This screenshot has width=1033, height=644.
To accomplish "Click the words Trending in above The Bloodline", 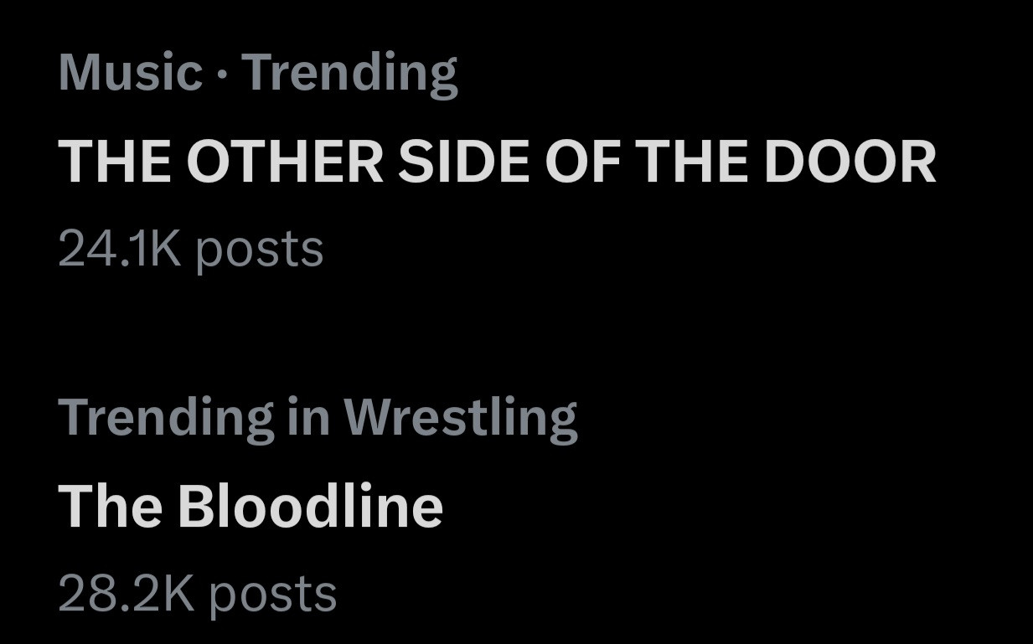I will pos(194,417).
